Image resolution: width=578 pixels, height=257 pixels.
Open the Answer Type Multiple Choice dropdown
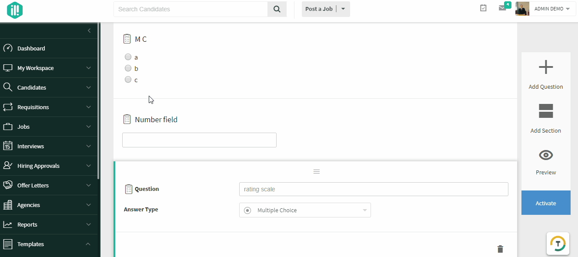(x=305, y=210)
